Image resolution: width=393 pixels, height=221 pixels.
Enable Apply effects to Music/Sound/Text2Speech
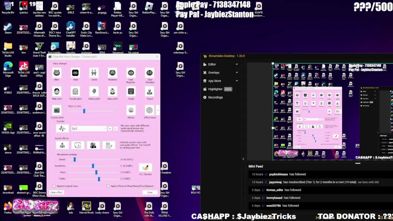[x=108, y=186]
